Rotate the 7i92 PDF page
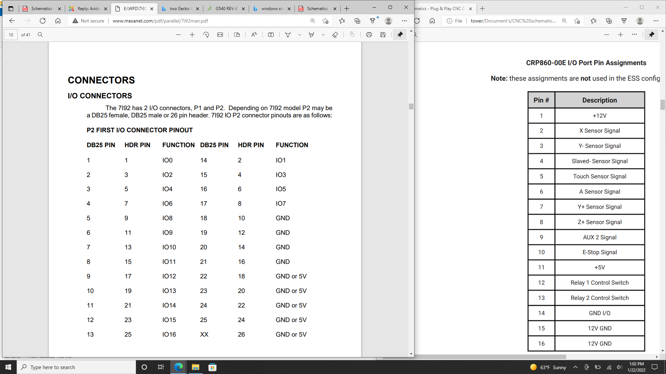The height and width of the screenshot is (374, 666). [206, 35]
